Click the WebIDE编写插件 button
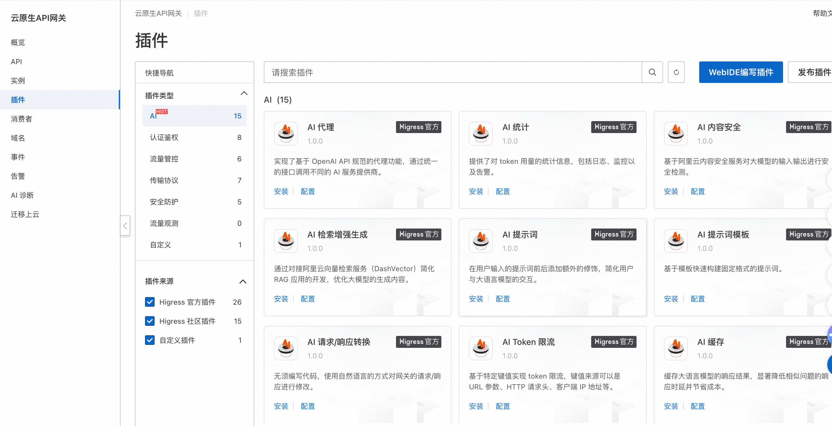This screenshot has width=832, height=426. coord(740,72)
